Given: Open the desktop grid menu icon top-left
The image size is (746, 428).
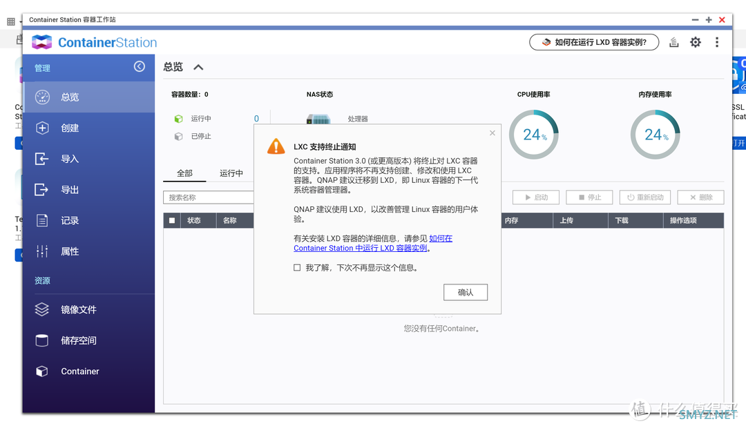Looking at the screenshot, I should click(x=11, y=21).
